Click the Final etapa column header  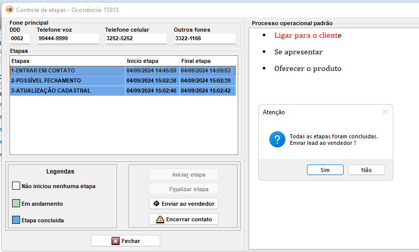[208, 61]
